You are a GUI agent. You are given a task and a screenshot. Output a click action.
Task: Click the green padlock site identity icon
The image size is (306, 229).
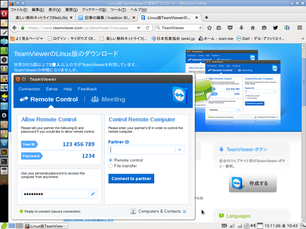[22, 28]
